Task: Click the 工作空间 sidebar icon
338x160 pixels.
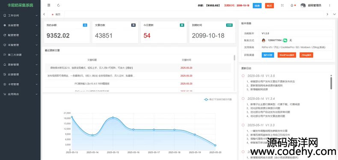Action: click(5, 15)
